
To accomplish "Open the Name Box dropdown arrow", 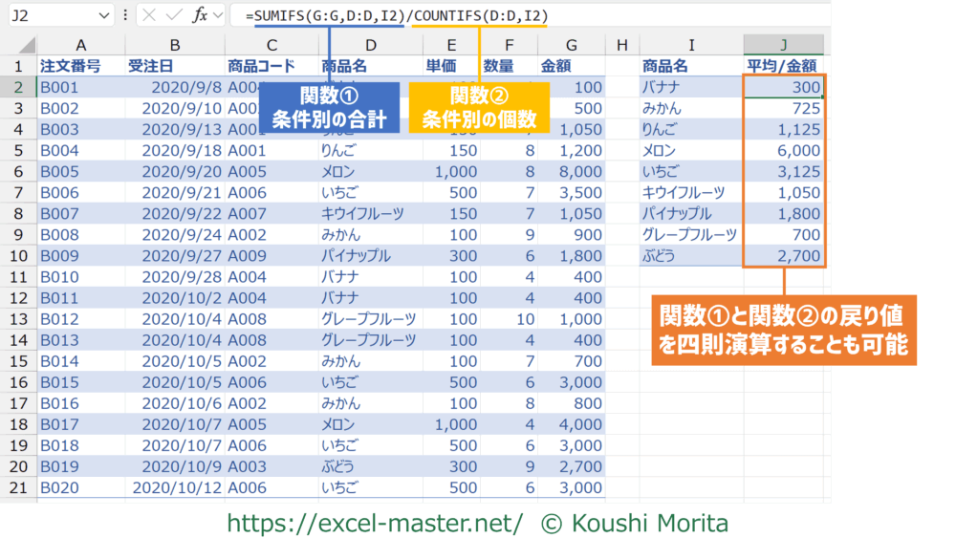I will click(103, 16).
